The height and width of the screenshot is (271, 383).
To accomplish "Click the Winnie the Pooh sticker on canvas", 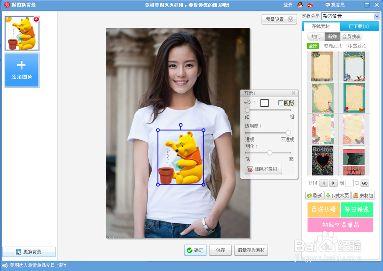I will [x=180, y=157].
